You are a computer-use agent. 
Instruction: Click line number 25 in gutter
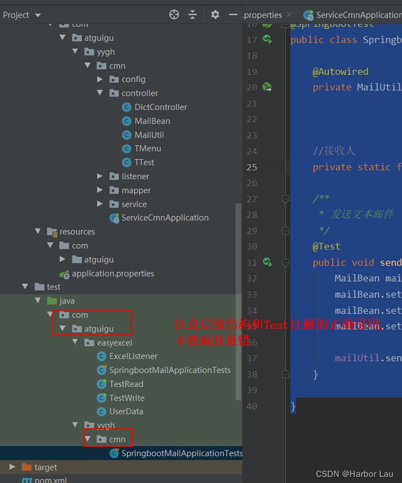pos(252,167)
